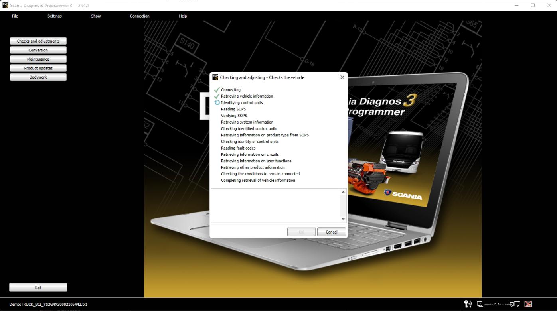Click the truck icon in the status bar
Viewport: 557px width, 311px height.
515,304
